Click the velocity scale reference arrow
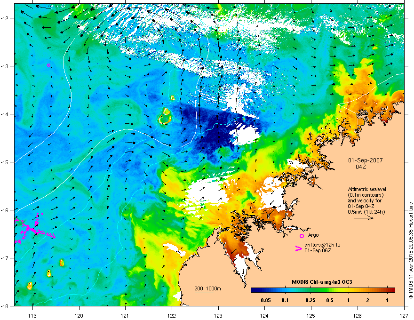 [364, 218]
